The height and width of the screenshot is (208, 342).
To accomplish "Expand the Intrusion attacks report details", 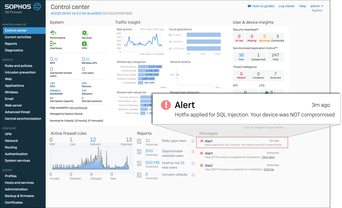I will point(193,175).
